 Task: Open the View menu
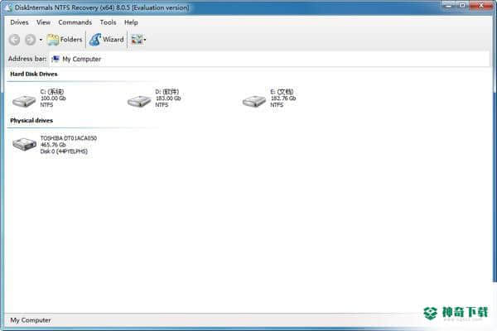pos(43,22)
